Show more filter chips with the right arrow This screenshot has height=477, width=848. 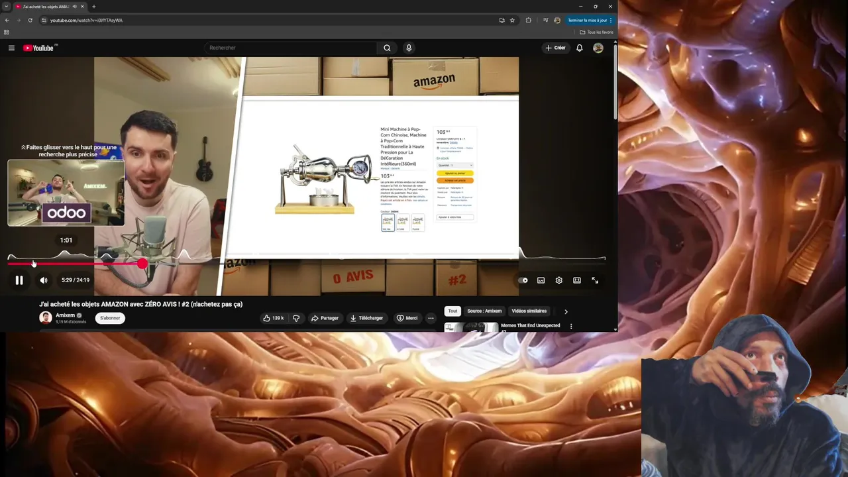point(566,311)
